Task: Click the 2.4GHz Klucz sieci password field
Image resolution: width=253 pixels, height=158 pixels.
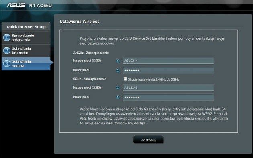Action: point(168,71)
